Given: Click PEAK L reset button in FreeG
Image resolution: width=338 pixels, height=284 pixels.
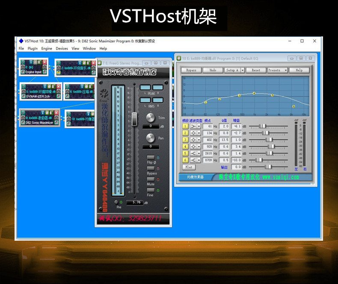Looking at the screenshot, I should [x=145, y=87].
